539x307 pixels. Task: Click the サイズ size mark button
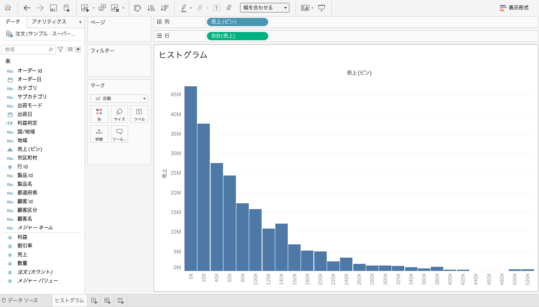[119, 114]
